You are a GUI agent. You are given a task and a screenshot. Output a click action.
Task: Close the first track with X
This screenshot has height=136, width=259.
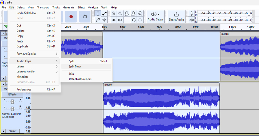pos(3,34)
